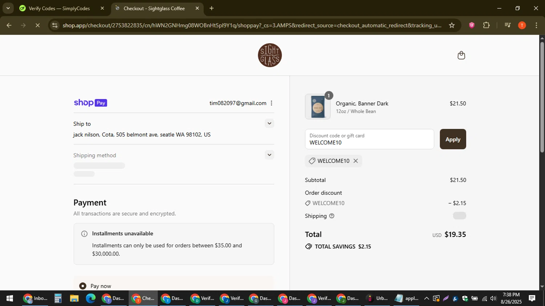Open the network icon in system tray
The height and width of the screenshot is (306, 545).
pos(484,298)
